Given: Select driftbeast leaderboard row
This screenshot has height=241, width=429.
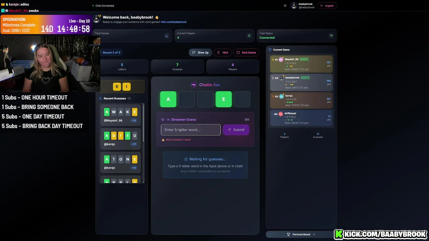Looking at the screenshot, I should (x=301, y=118).
